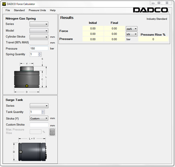Open the daN force unit dropdown
Viewport: 175px width, 167px height.
point(132,29)
